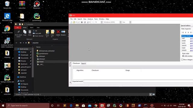Select the pyinstxtractor file in Explorer
This screenshot has width=193, height=108.
pos(43,53)
